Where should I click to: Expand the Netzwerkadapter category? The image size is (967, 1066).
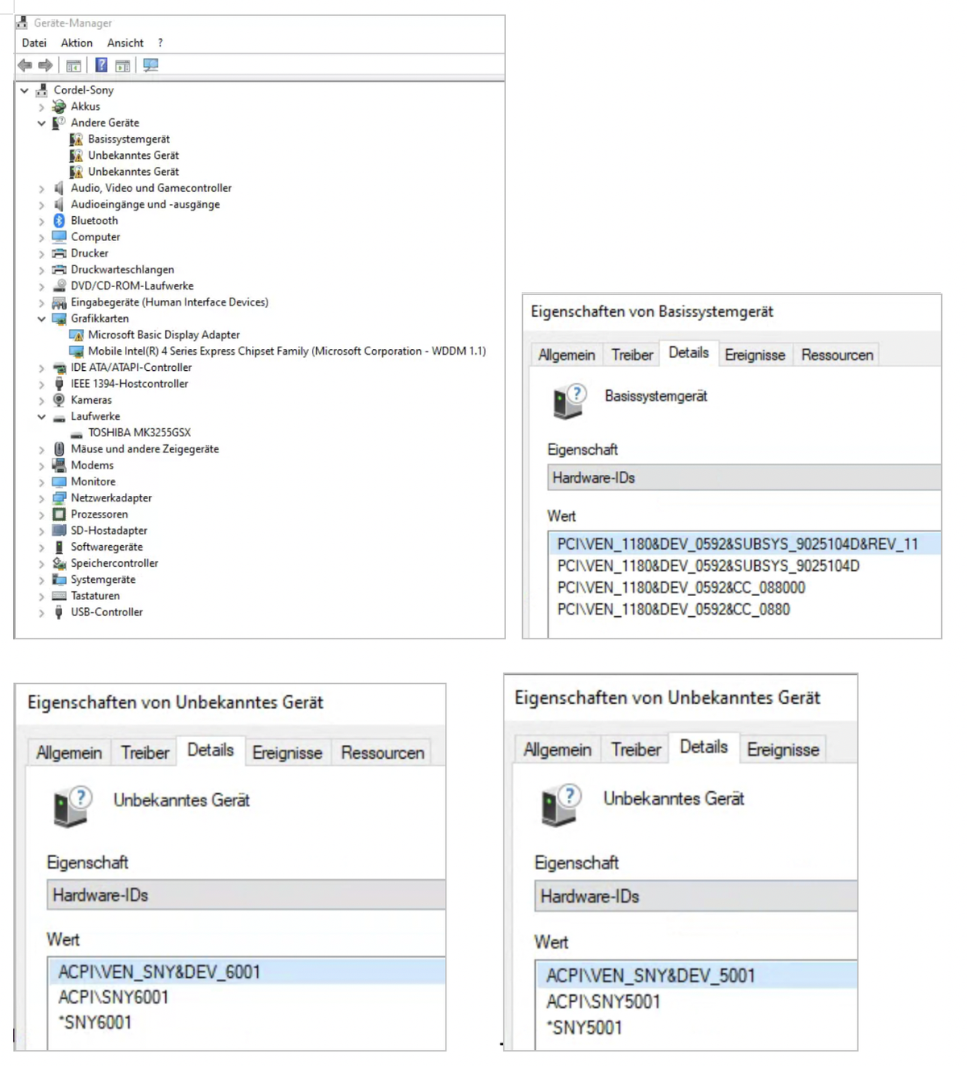pyautogui.click(x=42, y=498)
